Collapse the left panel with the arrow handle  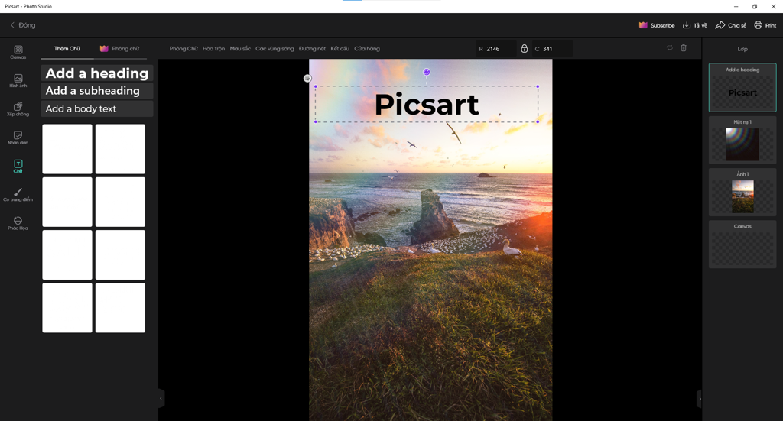[161, 399]
